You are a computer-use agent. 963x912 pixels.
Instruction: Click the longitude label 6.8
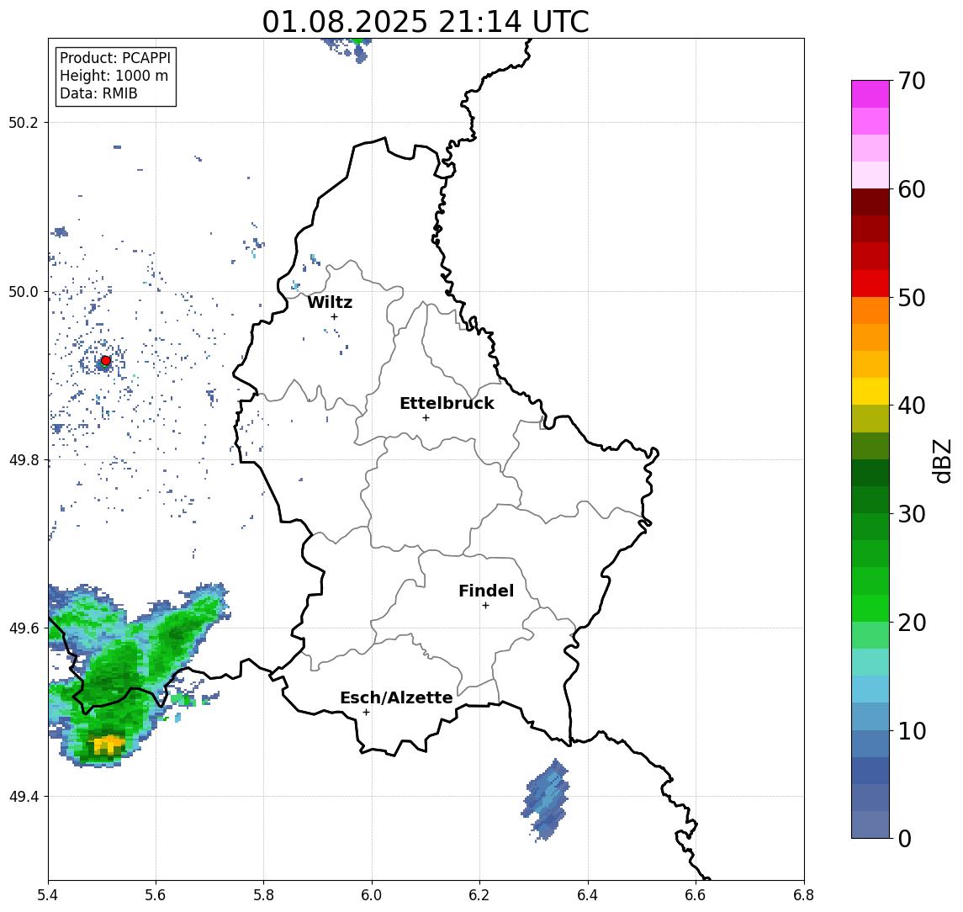(804, 895)
